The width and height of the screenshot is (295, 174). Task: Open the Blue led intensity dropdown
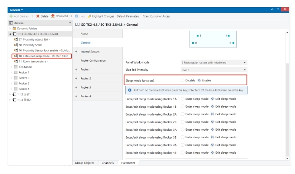(x=245, y=70)
